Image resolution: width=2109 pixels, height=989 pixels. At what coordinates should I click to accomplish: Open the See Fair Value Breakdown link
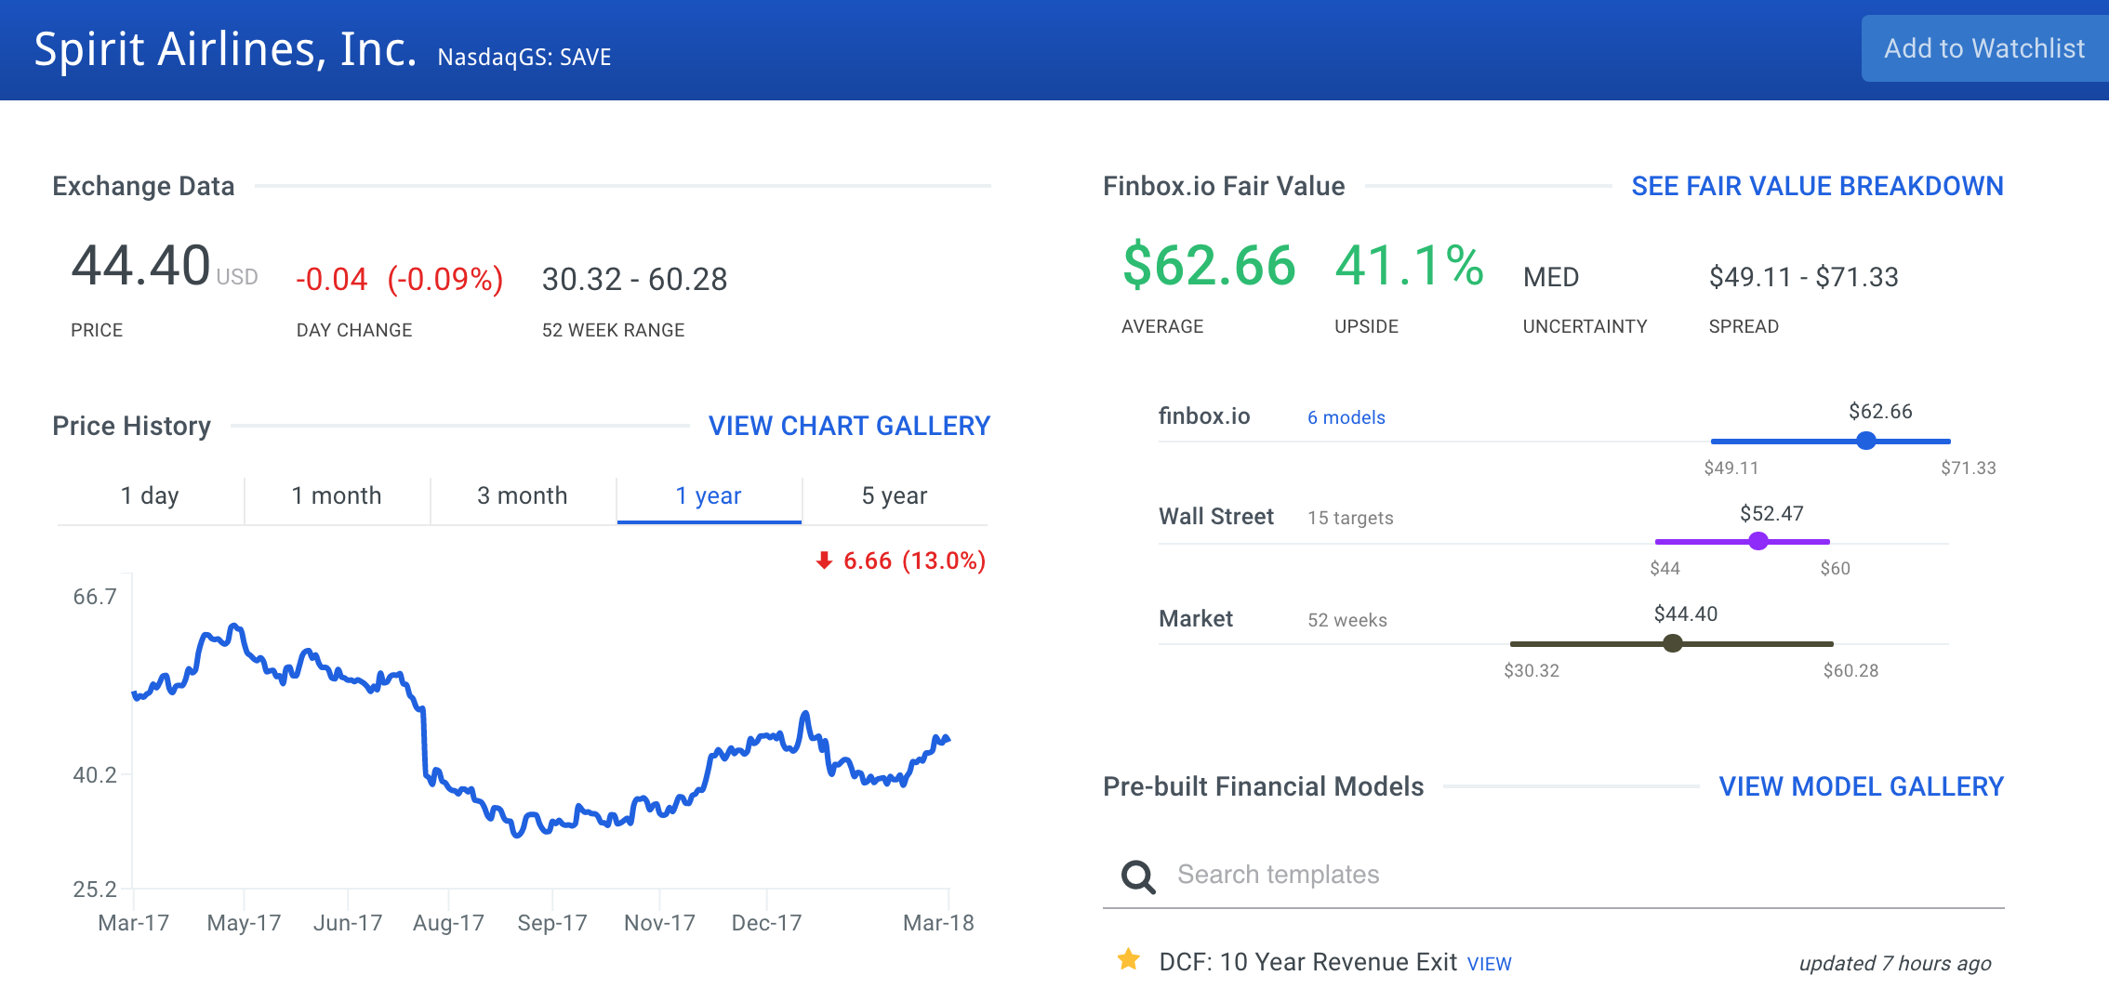coord(1817,186)
